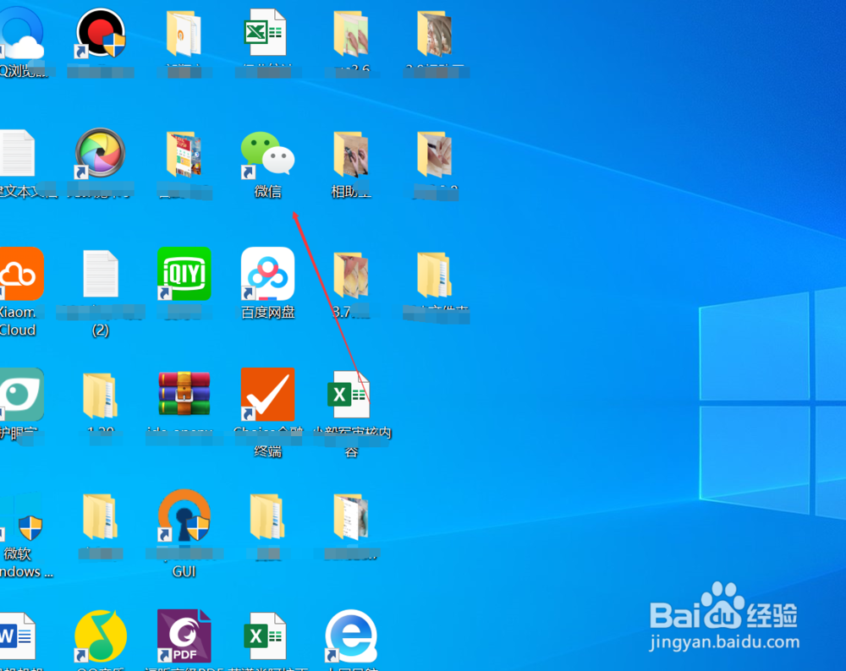Select the Excel file beside Choice金融终端
The width and height of the screenshot is (846, 671).
pos(349,395)
